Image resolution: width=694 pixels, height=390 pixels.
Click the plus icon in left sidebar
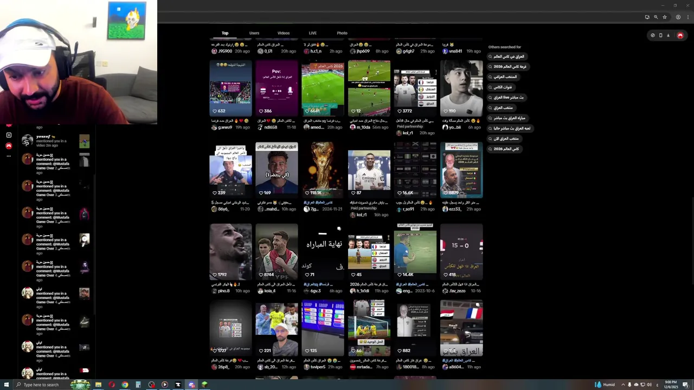[9, 135]
